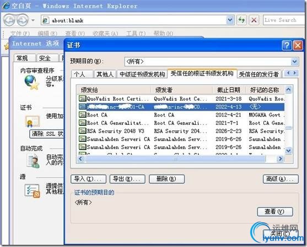Click the page icon in address bar
Viewport: 307px width, 247px height.
46,20
